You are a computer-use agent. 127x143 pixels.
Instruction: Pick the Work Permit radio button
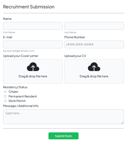(x=5, y=101)
